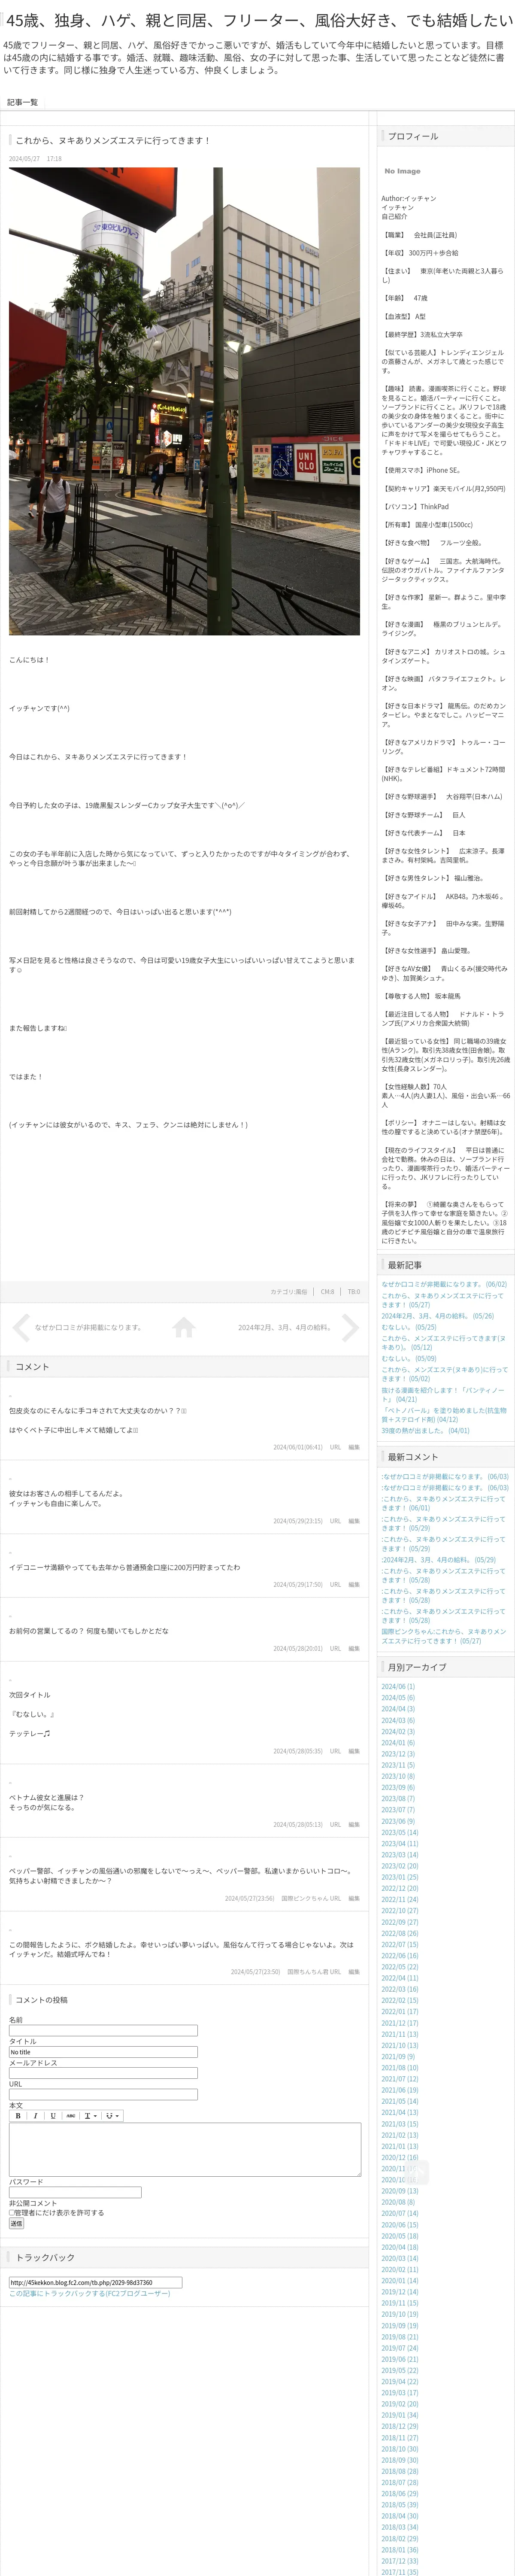Open archive 2018/01 (36)
The image size is (515, 2576).
[x=400, y=2550]
